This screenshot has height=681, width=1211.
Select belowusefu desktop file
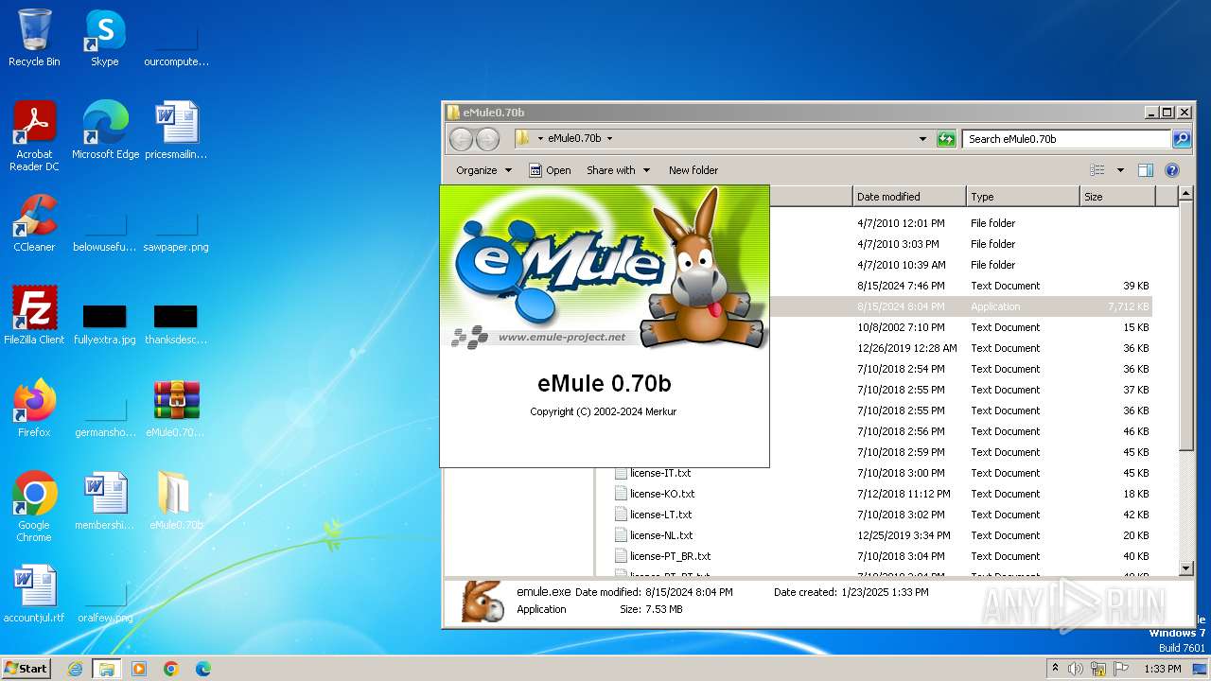pos(104,233)
